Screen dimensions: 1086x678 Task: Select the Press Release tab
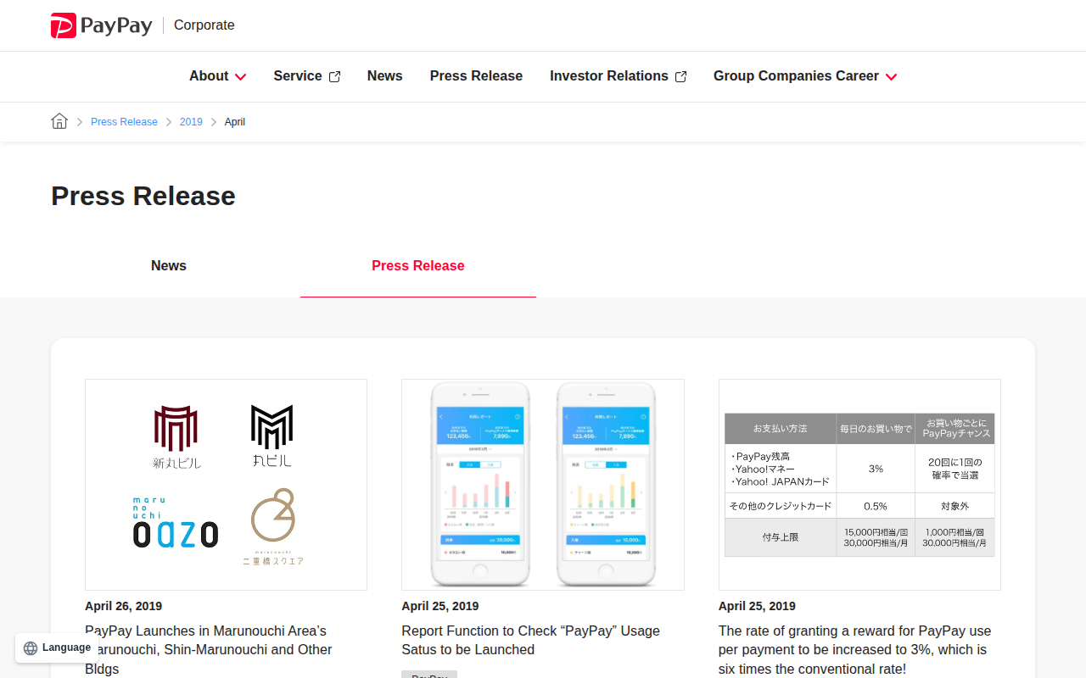coord(418,265)
